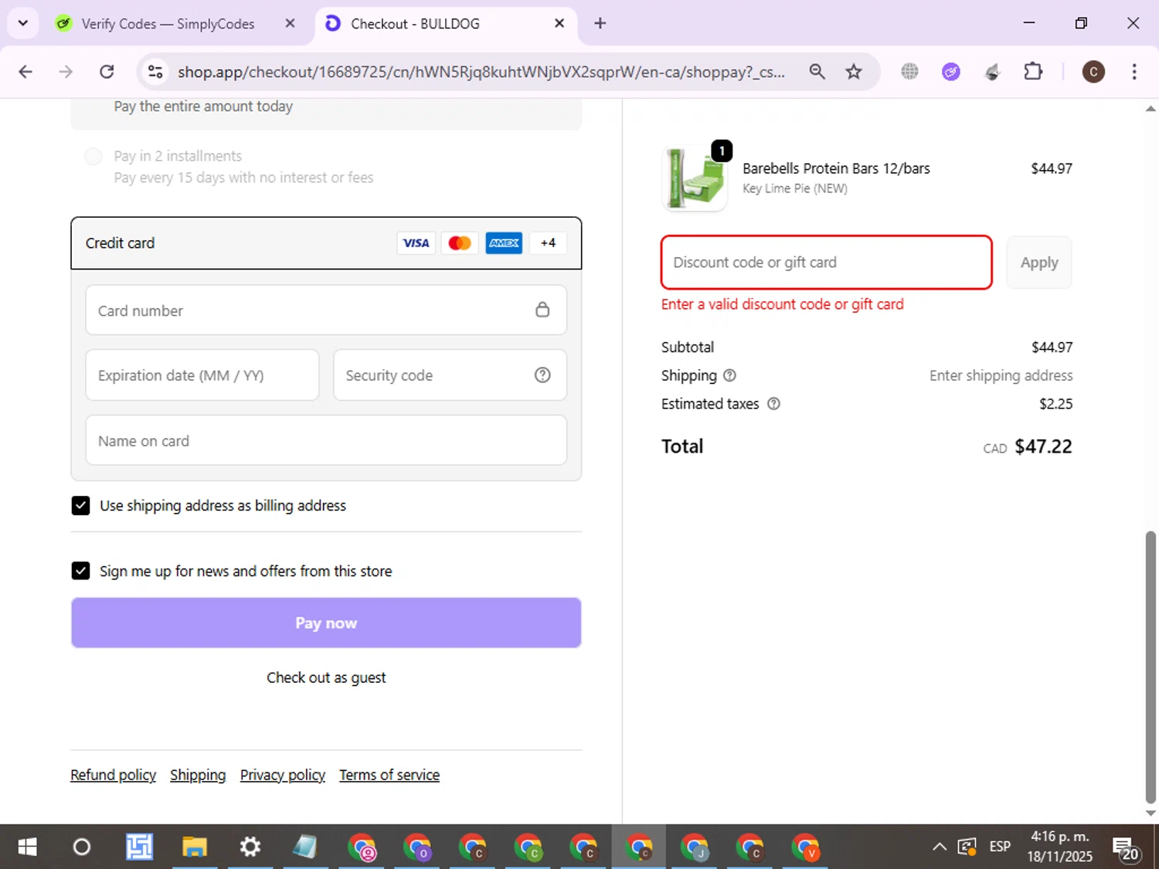Click the page vertical scrollbar
This screenshot has height=869, width=1159.
(x=1151, y=667)
